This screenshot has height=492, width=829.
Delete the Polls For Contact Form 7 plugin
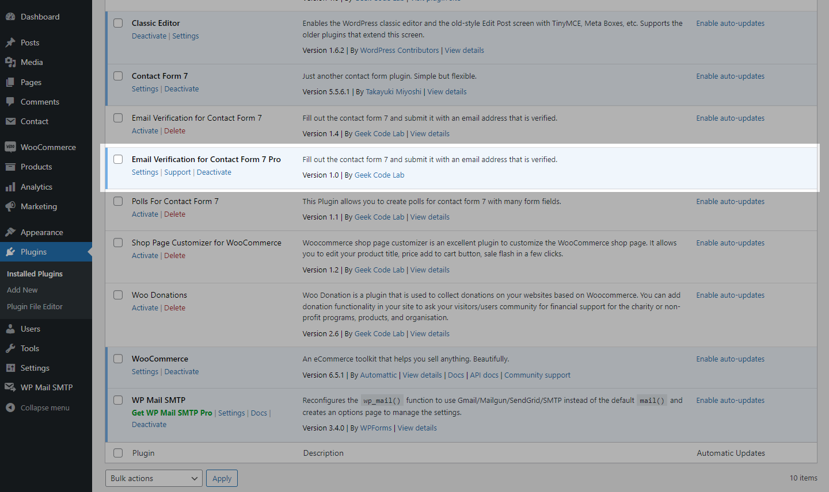pyautogui.click(x=174, y=214)
